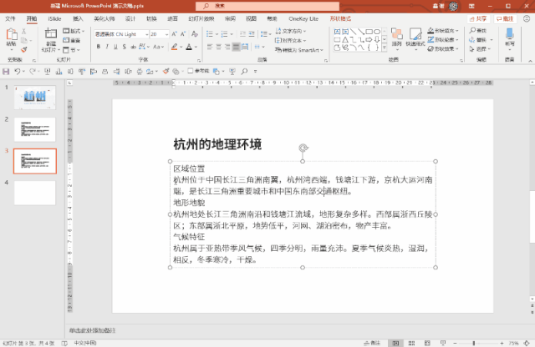Expand the Convert to SmartArt dropdown
Screen dimensions: 535x347
pyautogui.click(x=299, y=50)
